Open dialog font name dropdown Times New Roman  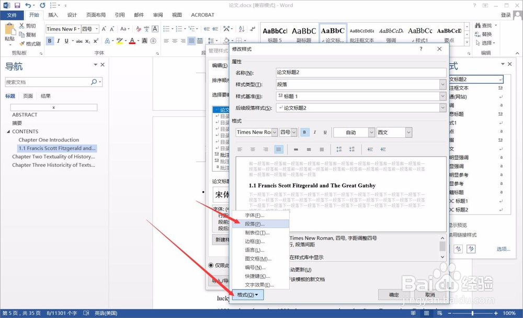(275, 132)
